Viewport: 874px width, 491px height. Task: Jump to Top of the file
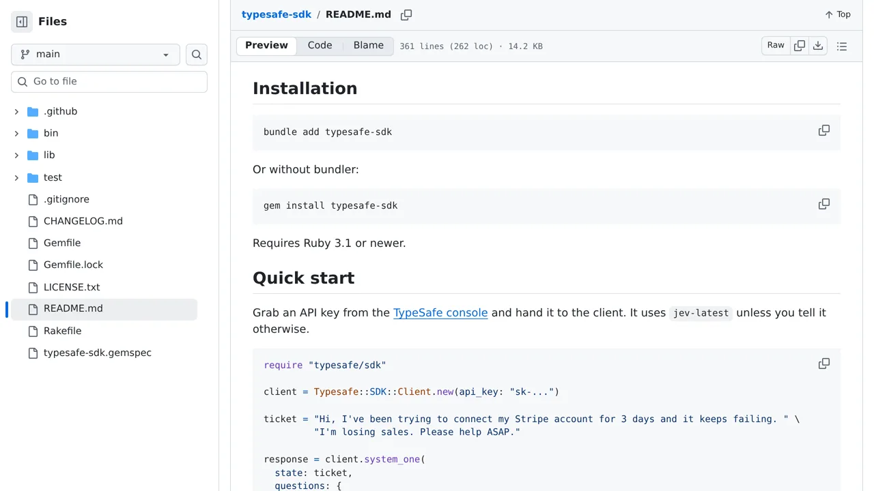838,14
